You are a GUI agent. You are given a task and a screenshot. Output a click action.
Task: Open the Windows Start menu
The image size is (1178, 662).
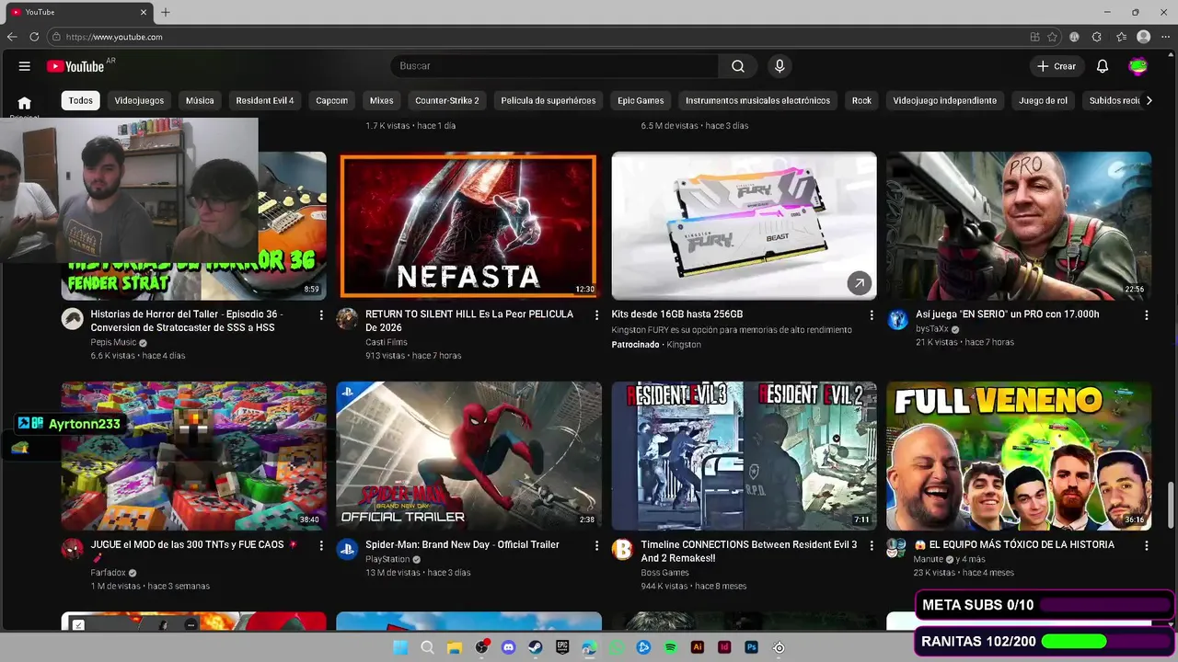click(x=400, y=647)
